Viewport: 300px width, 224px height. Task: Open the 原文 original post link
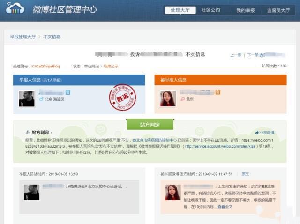click(245, 174)
